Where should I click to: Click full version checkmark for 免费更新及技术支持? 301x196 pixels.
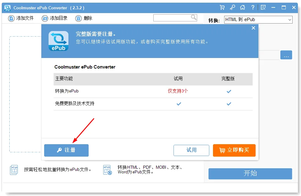229,104
